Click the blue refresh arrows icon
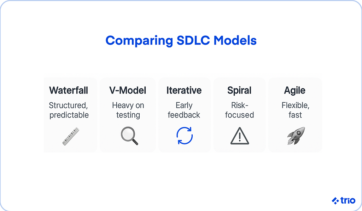The height and width of the screenshot is (211, 362). [x=185, y=136]
